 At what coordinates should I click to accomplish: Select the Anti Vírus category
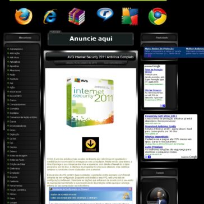coord(14,58)
